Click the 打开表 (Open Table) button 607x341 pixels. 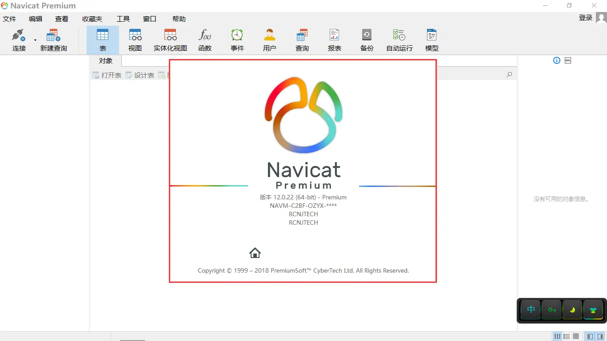coord(107,75)
